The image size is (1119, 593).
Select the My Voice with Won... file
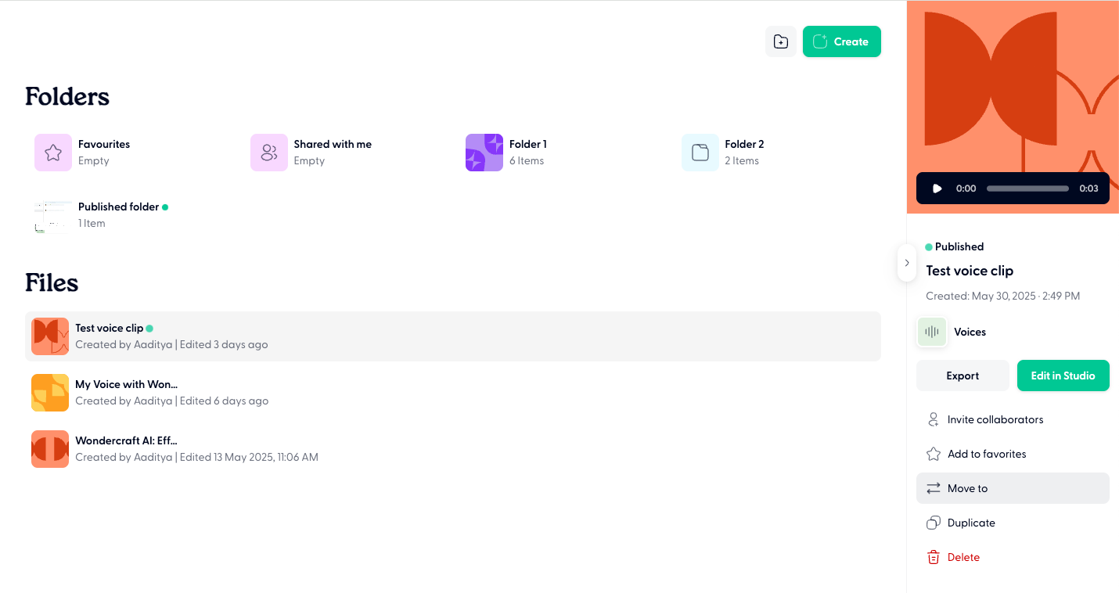(126, 384)
